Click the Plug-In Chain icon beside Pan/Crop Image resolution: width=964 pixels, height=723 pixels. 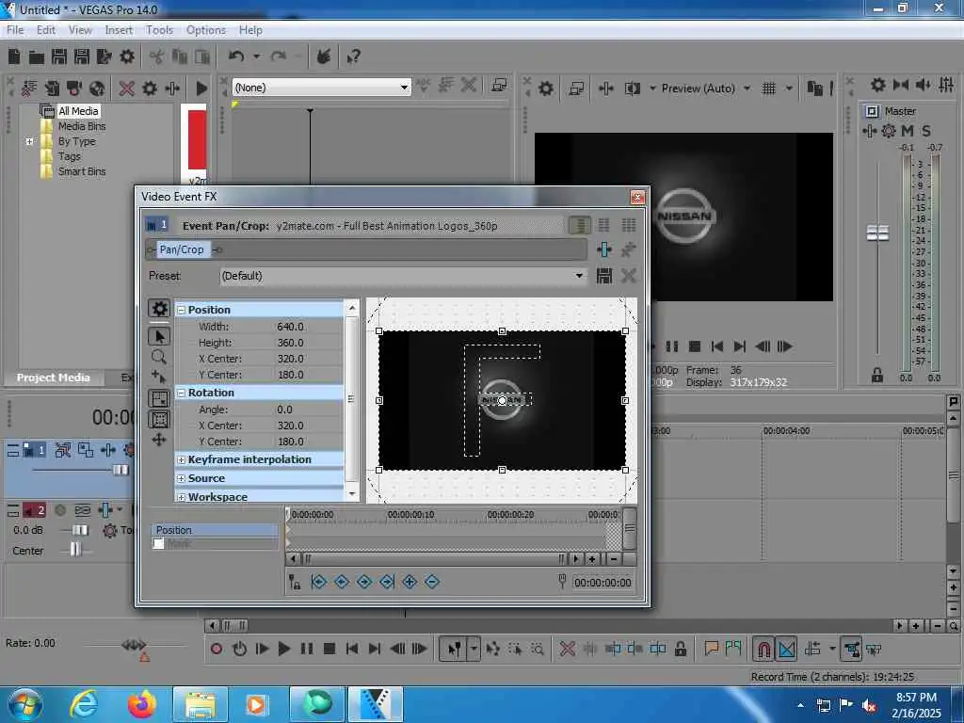click(x=604, y=249)
